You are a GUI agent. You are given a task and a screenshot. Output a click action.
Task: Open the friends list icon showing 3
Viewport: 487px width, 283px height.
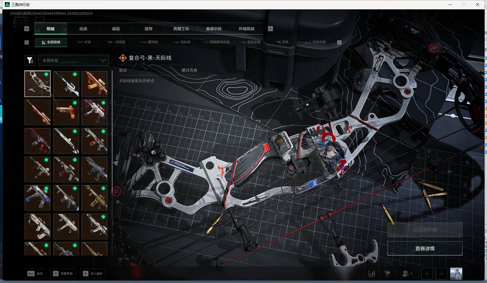(407, 274)
